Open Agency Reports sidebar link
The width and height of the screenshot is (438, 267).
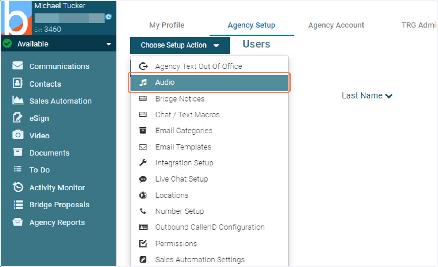click(57, 222)
